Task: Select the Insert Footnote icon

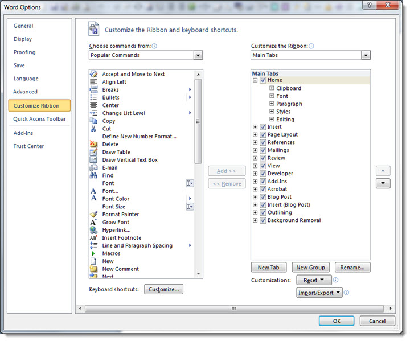Action: pyautogui.click(x=93, y=238)
